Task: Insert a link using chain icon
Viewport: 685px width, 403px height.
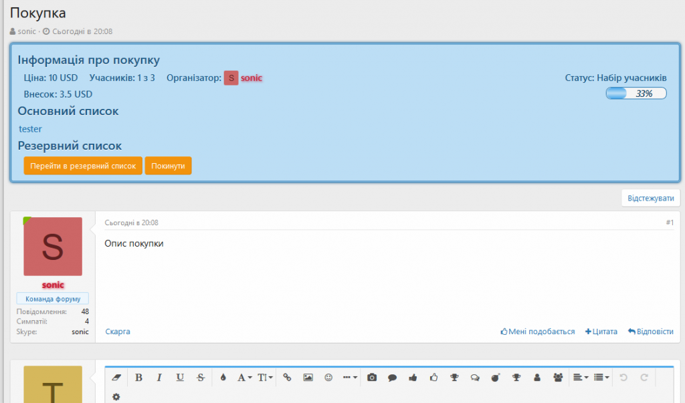Action: point(288,378)
